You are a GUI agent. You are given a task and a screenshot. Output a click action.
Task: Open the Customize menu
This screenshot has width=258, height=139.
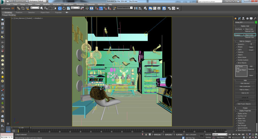click(91, 5)
